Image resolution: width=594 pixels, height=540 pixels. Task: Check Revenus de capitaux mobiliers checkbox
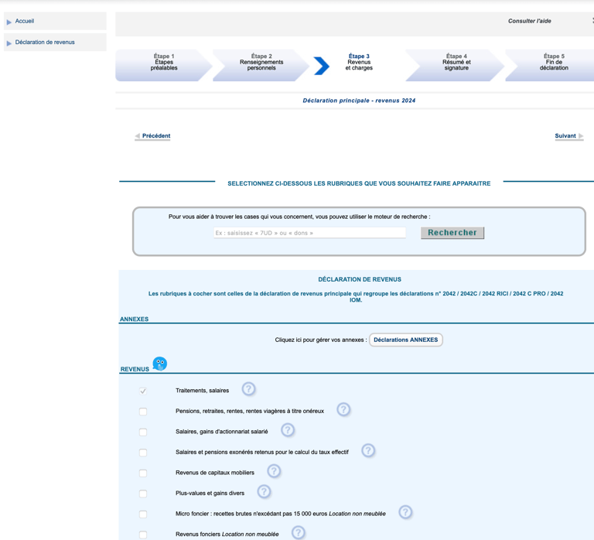coord(143,473)
